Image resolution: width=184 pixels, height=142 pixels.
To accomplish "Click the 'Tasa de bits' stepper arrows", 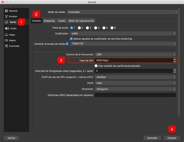I will [x=175, y=60].
